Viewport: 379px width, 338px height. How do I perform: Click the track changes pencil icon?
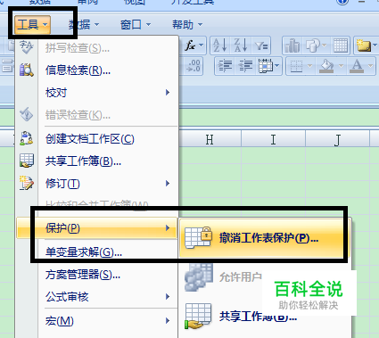[x=27, y=183]
